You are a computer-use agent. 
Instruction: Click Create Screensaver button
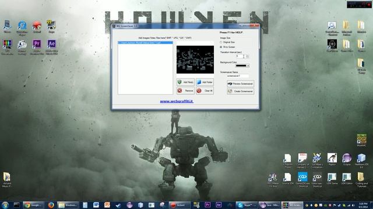coord(240,92)
